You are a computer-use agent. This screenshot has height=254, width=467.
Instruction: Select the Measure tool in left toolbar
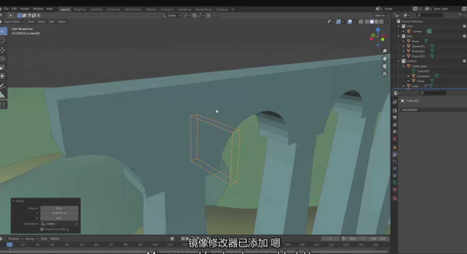point(2,95)
